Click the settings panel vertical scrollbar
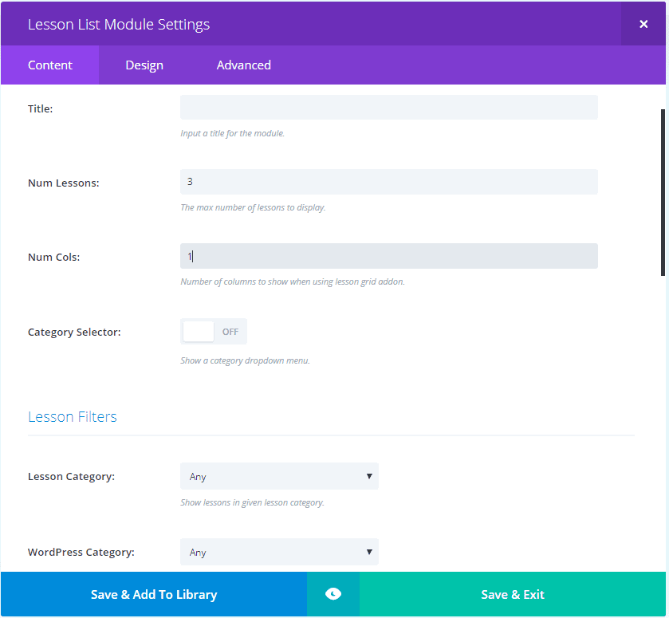This screenshot has height=618, width=669. coord(663,191)
